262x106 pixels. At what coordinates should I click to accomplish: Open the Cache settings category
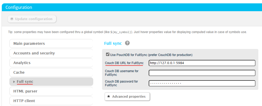click(x=51, y=72)
